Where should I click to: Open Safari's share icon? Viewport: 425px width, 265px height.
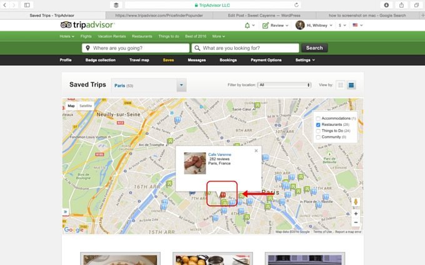pos(401,5)
